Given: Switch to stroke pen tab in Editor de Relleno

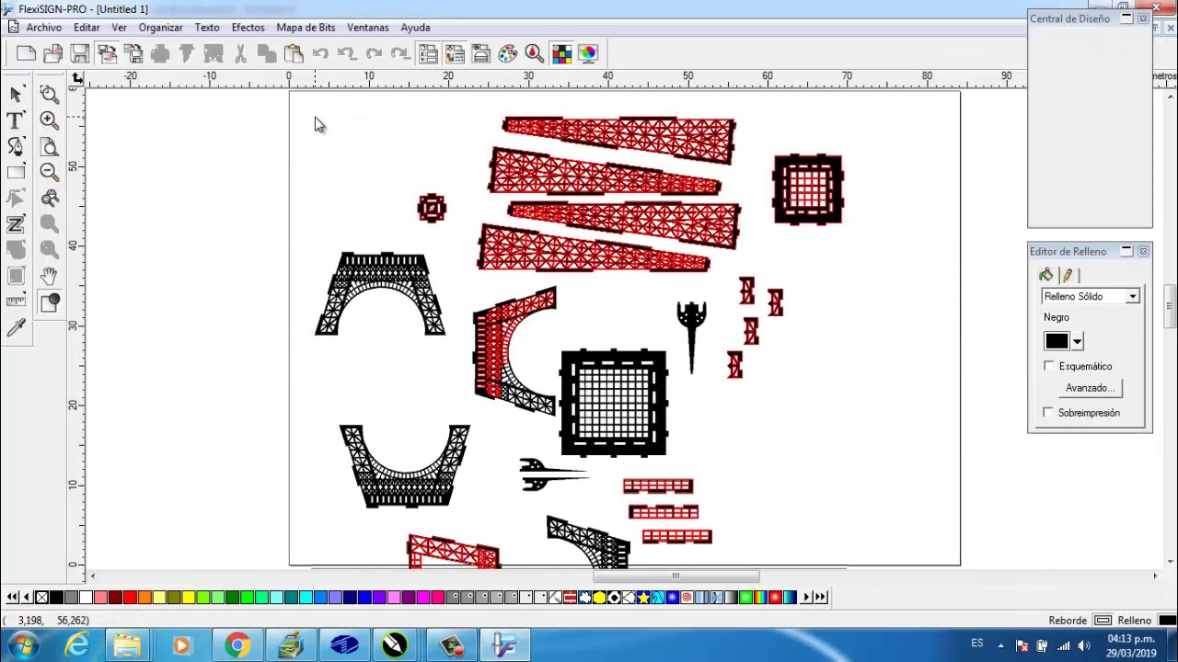Looking at the screenshot, I should coord(1068,275).
